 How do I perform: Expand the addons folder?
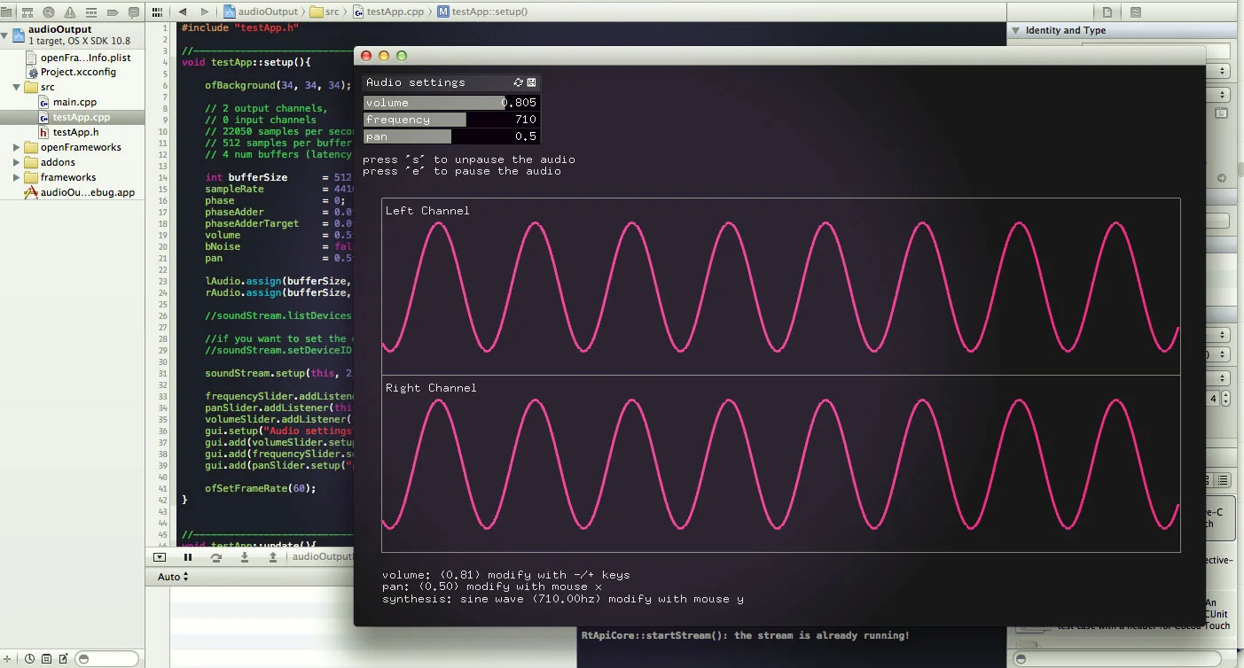click(16, 162)
